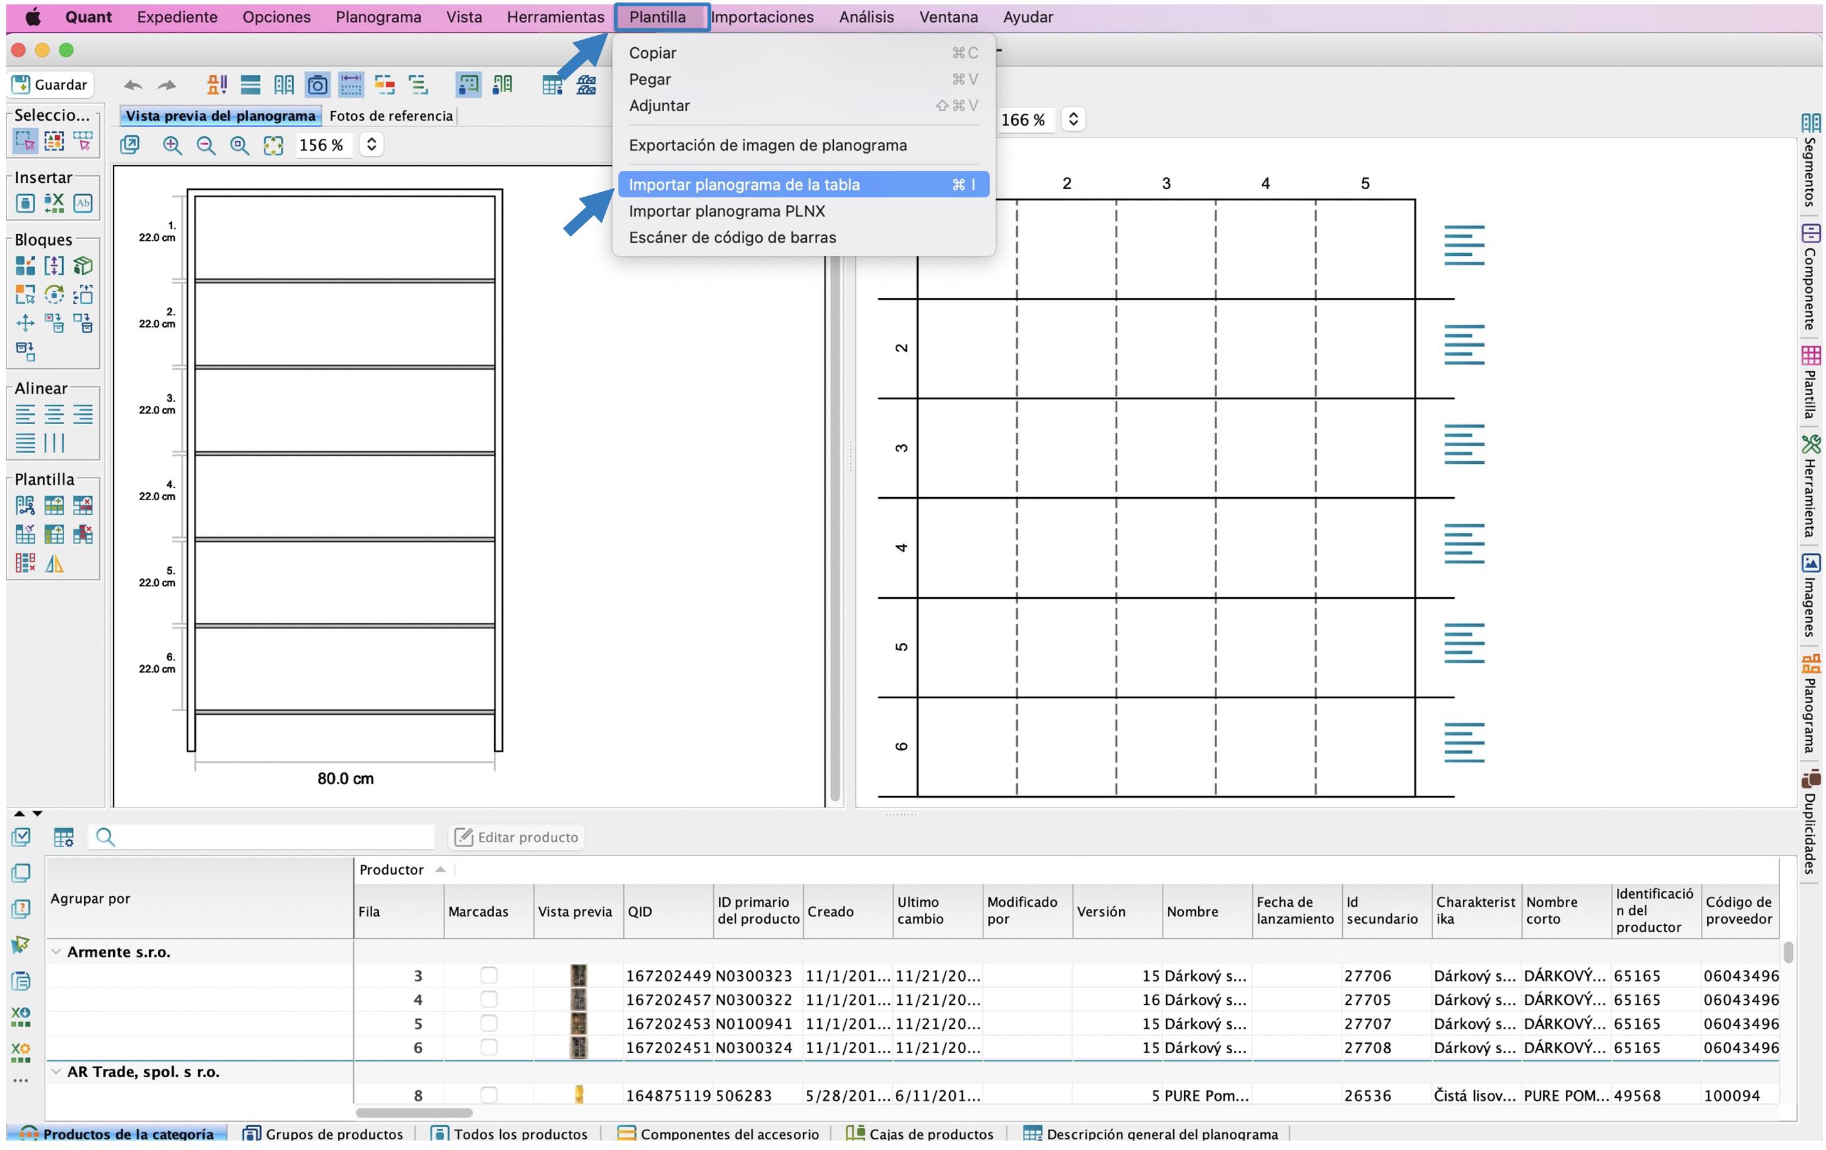Switch to Grupos de productos tab

324,1133
